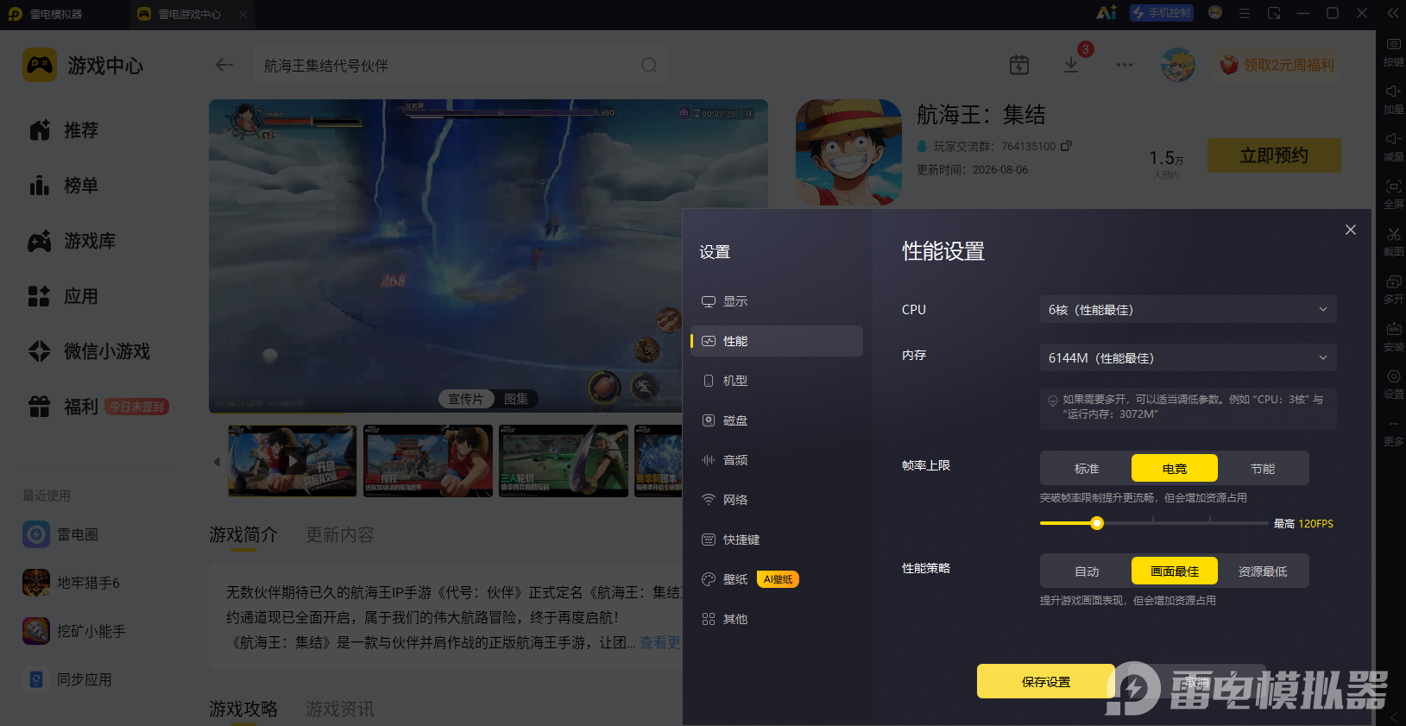Click 加量 volume up in the right sidebar
Screen dimensions: 1406x726
tap(1393, 99)
